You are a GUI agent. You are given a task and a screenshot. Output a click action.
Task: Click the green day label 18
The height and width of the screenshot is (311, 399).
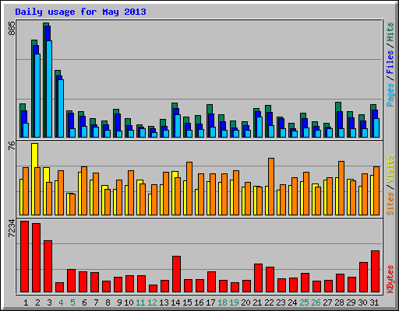point(222,302)
